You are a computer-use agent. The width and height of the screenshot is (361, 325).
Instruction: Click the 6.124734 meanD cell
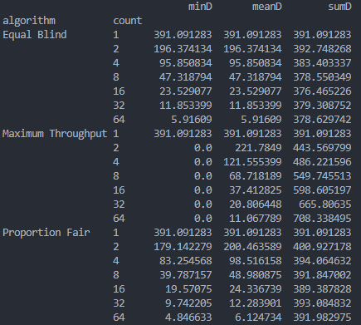click(258, 318)
